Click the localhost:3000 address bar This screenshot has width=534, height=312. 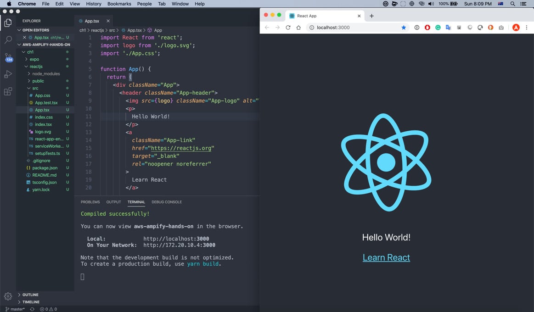[357, 28]
